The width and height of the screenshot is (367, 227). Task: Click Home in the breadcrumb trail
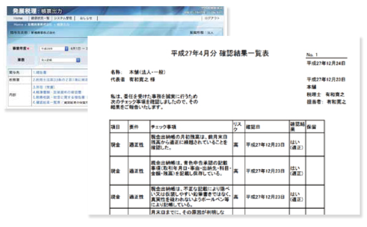(18, 24)
